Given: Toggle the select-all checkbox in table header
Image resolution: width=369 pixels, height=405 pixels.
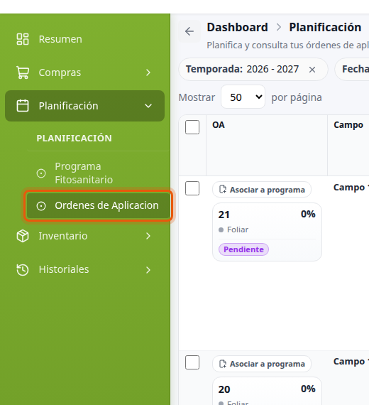Looking at the screenshot, I should pyautogui.click(x=192, y=127).
